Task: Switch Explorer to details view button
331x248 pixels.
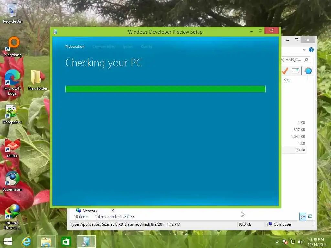Action: 303,217
